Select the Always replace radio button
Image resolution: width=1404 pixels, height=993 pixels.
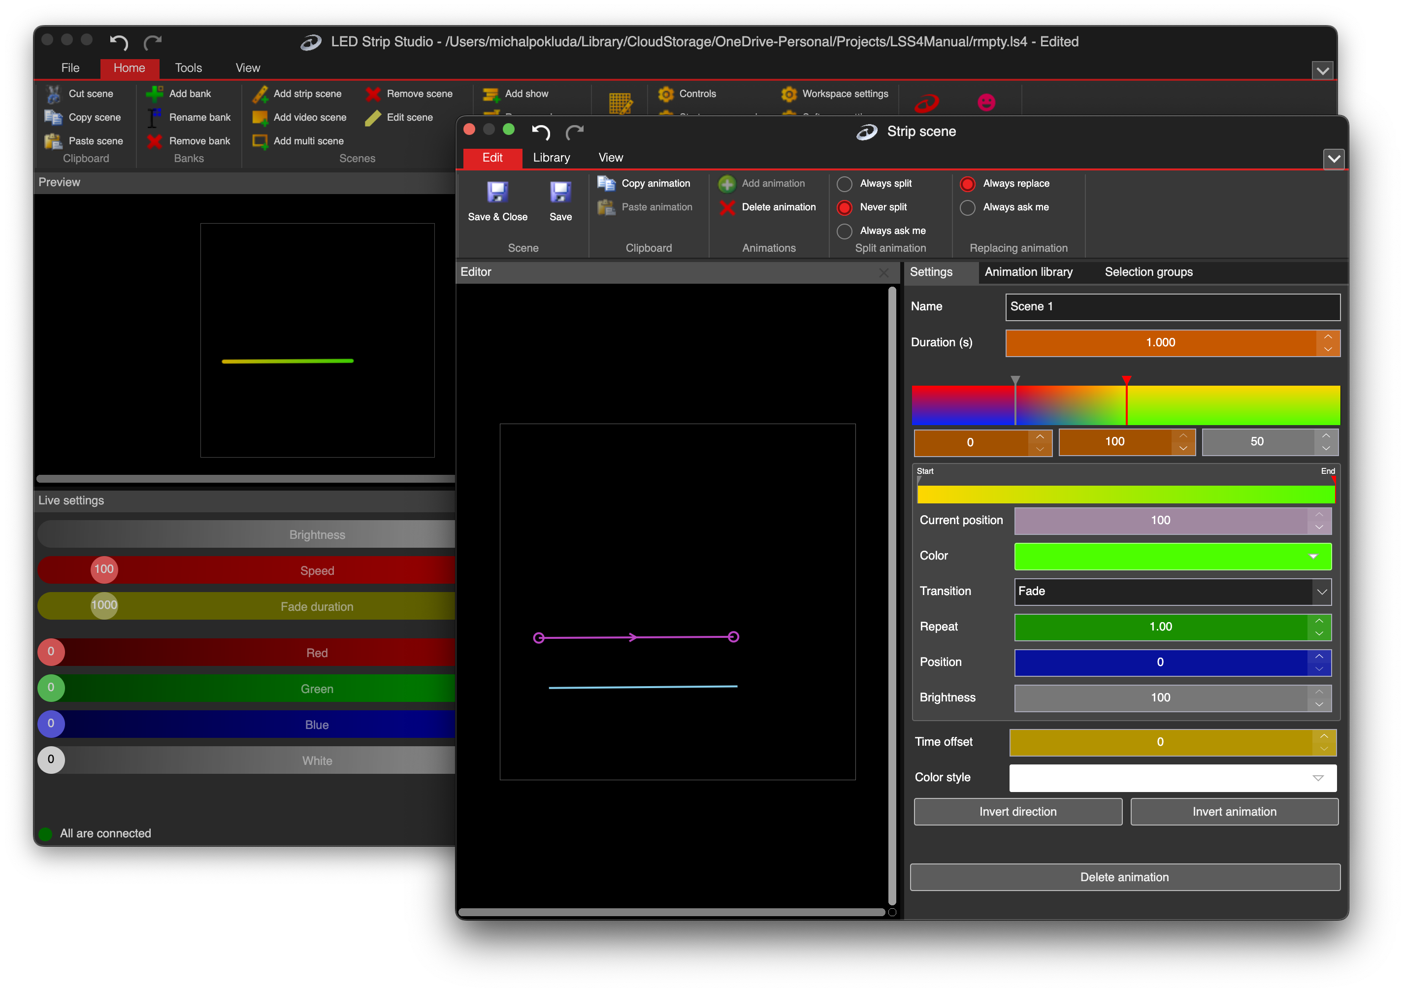click(967, 183)
